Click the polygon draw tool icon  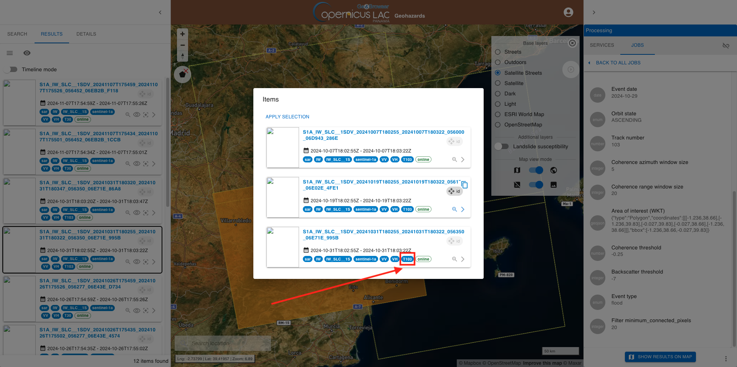click(182, 74)
